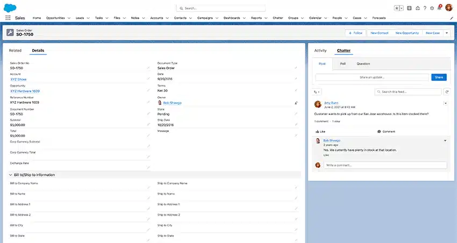This screenshot has width=457, height=243.
Task: Open the Forecasts nav item
Action: [x=379, y=18]
